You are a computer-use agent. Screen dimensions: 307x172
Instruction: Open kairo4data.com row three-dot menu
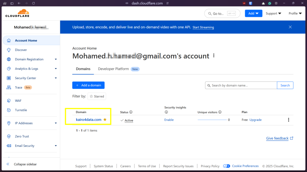tap(288, 120)
